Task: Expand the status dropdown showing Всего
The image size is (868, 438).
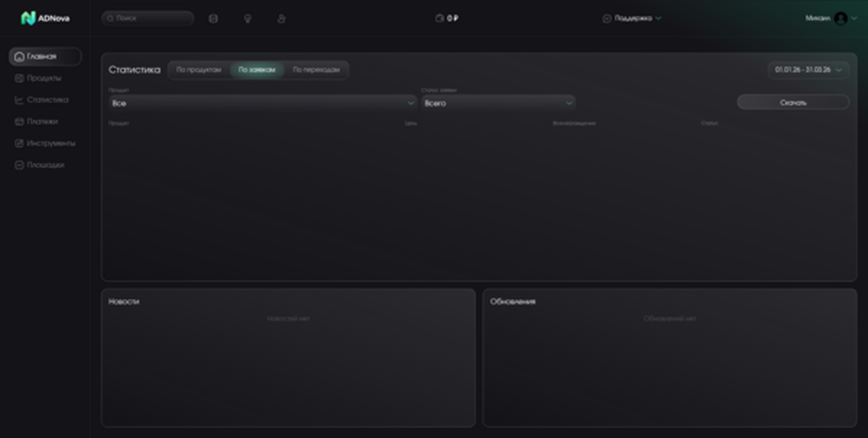Action: tap(498, 103)
